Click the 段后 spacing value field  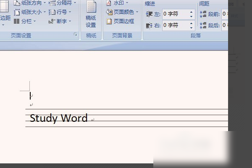click(x=225, y=25)
